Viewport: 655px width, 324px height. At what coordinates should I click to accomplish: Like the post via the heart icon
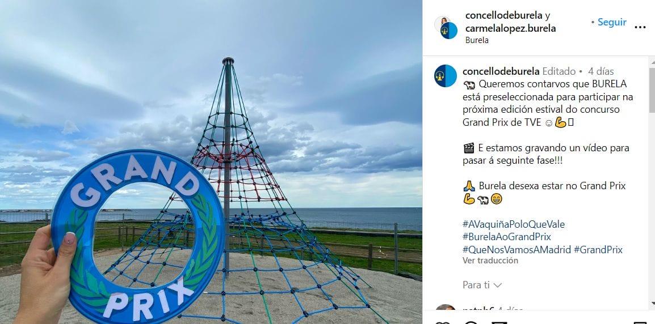[442, 322]
